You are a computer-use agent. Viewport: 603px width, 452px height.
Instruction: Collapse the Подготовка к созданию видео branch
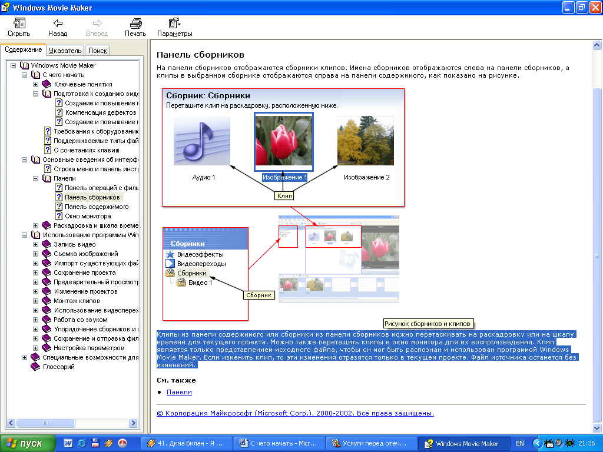[x=35, y=94]
